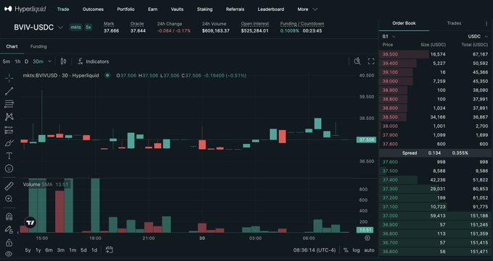The width and height of the screenshot is (493, 261).
Task: Toggle lock all drawing tools
Action: pyautogui.click(x=9, y=242)
